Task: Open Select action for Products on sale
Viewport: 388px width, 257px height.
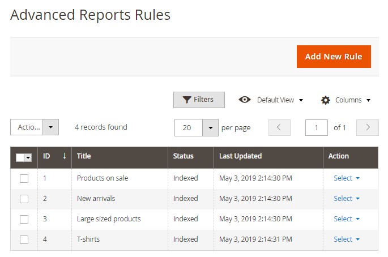Action: [346, 178]
